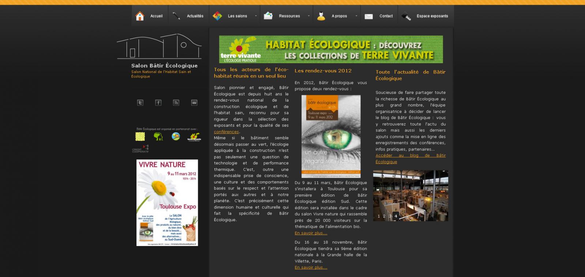Click the Twitter icon in the sidebar
This screenshot has height=277, width=585.
tap(140, 103)
